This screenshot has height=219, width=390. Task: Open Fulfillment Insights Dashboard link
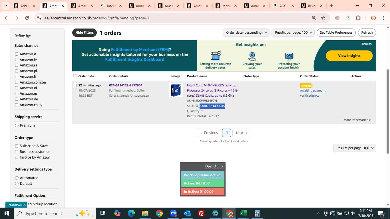134,59
